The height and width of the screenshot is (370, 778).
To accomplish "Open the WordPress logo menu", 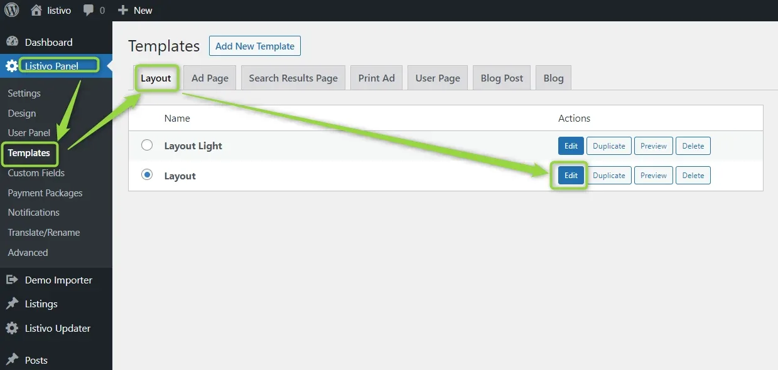I will 12,10.
